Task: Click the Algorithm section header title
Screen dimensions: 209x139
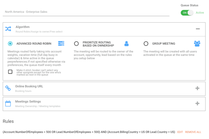Action: click(x=23, y=27)
